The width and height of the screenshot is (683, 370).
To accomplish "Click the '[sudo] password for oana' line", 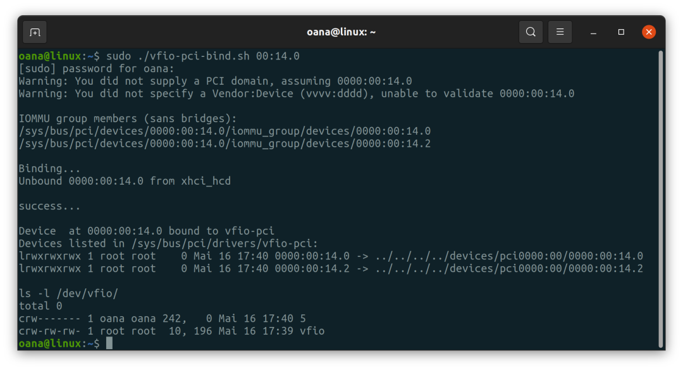I will tap(96, 69).
